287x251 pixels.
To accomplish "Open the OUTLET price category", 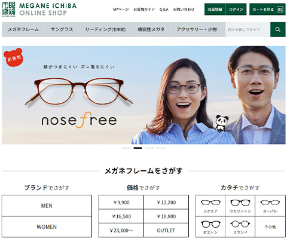I will pyautogui.click(x=166, y=230).
